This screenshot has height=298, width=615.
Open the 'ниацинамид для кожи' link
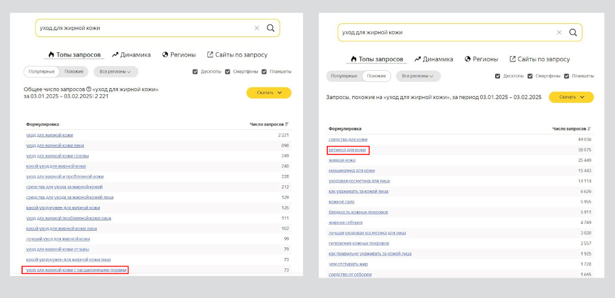tap(351, 171)
